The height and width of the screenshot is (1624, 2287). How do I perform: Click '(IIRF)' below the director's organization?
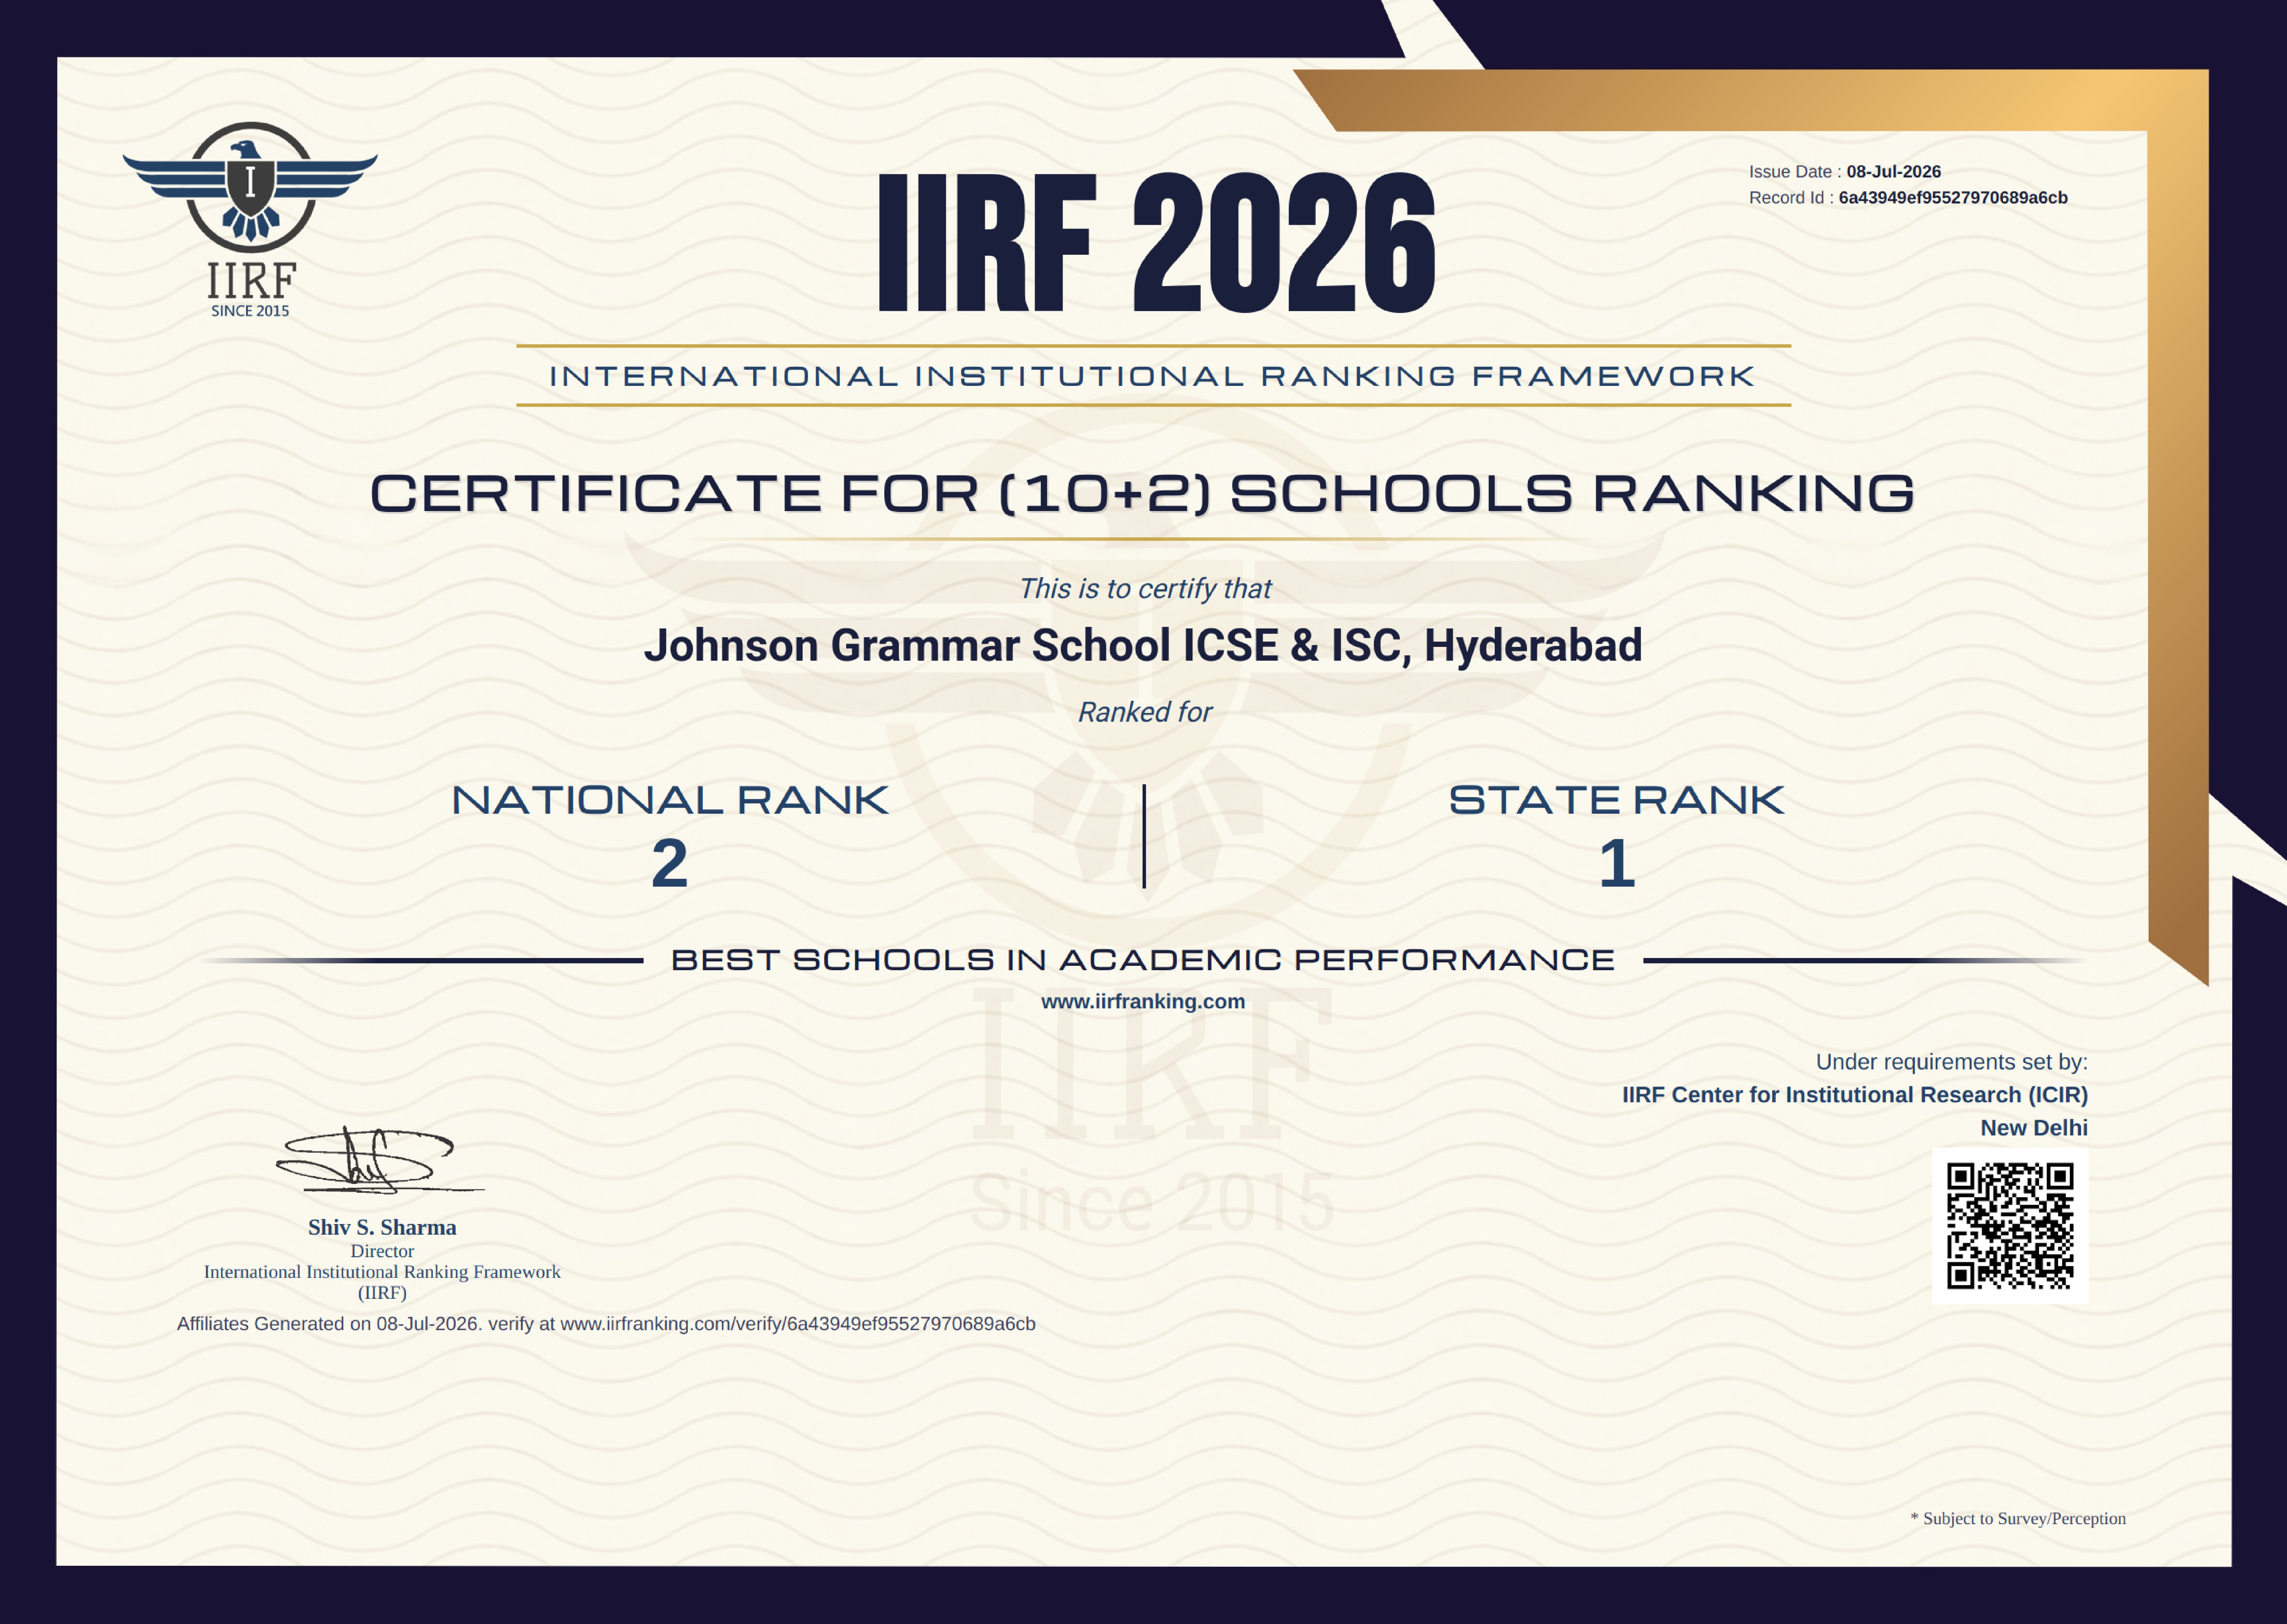[382, 1293]
